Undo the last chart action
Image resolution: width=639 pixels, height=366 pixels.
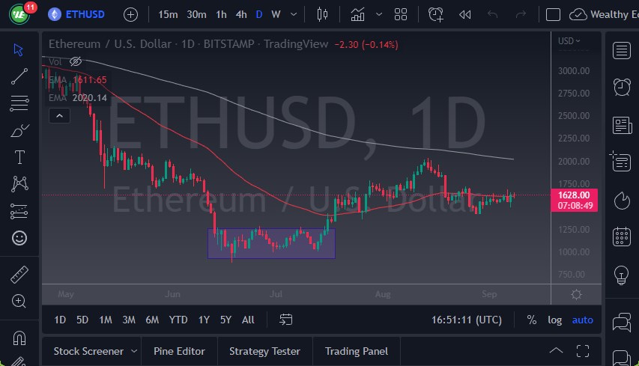pos(492,15)
